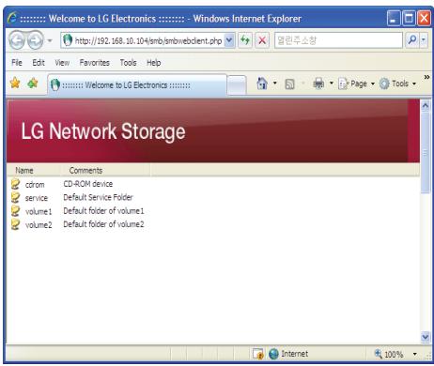Open the Tools gear command bar menu

click(397, 84)
